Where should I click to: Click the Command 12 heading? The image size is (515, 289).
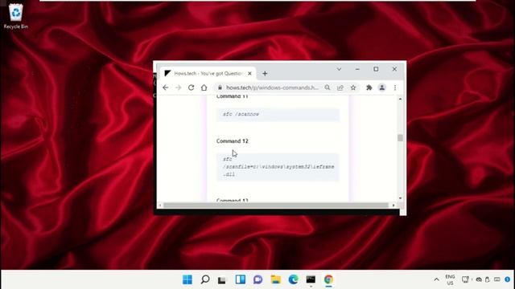[x=233, y=141]
